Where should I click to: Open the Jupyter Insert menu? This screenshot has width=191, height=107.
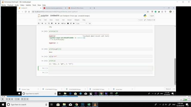57,20
